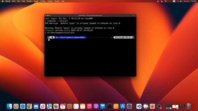Open Calendar from the dock
Image resolution: width=198 pixels, height=111 pixels.
point(63,106)
